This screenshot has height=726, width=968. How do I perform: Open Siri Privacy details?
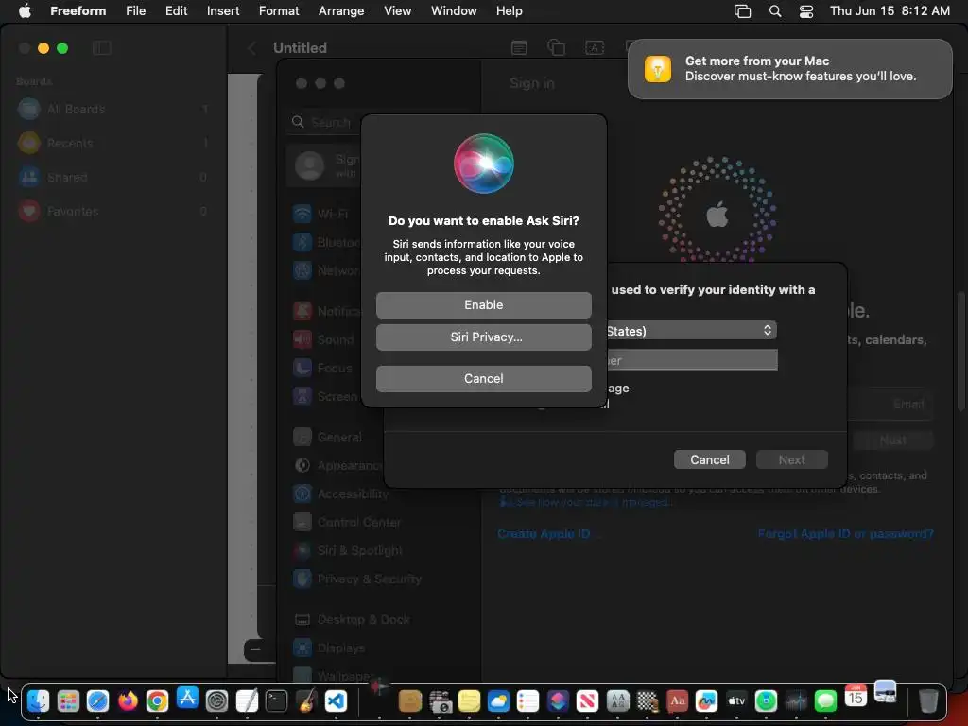(483, 337)
